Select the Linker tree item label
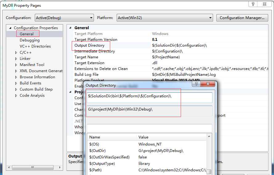This screenshot has height=175, width=274. pyautogui.click(x=25, y=59)
